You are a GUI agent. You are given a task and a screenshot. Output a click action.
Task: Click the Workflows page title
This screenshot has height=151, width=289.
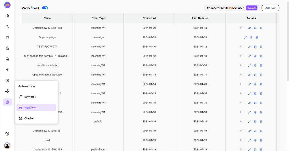click(30, 8)
